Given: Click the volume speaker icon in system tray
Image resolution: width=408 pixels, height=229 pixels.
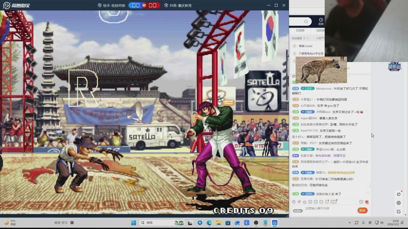Looking at the screenshot, I should [x=381, y=222].
